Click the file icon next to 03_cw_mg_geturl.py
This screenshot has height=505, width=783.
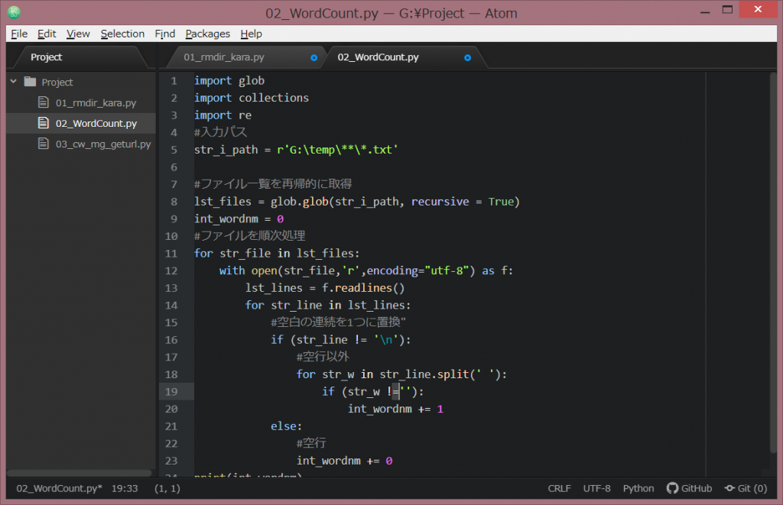(44, 144)
